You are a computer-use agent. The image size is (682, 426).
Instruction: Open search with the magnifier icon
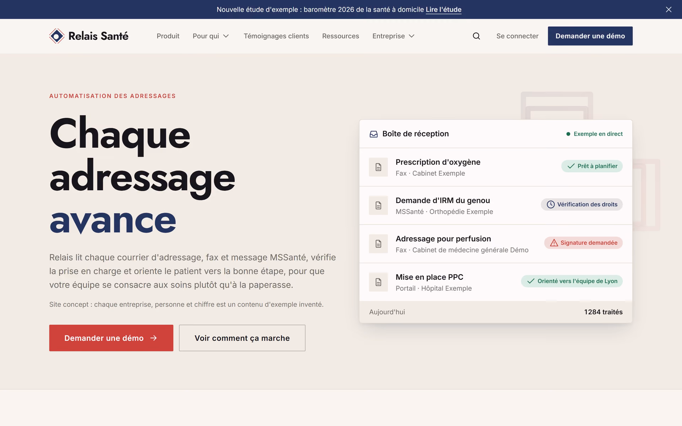tap(476, 36)
